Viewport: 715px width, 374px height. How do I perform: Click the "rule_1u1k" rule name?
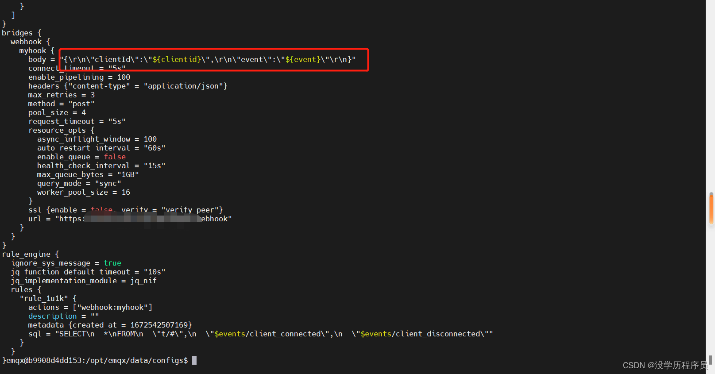(x=44, y=298)
